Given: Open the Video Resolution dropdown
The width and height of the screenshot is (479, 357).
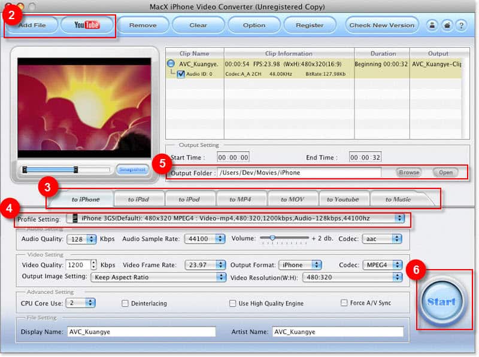Looking at the screenshot, I should pos(352,277).
